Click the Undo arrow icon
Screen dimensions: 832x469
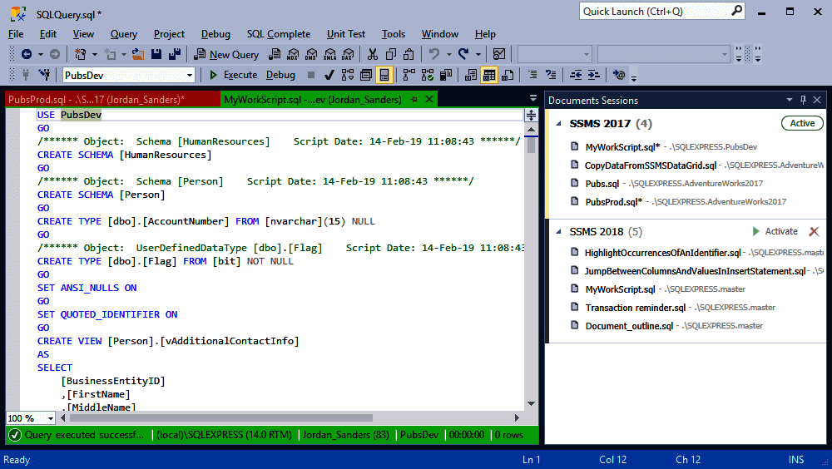[433, 54]
